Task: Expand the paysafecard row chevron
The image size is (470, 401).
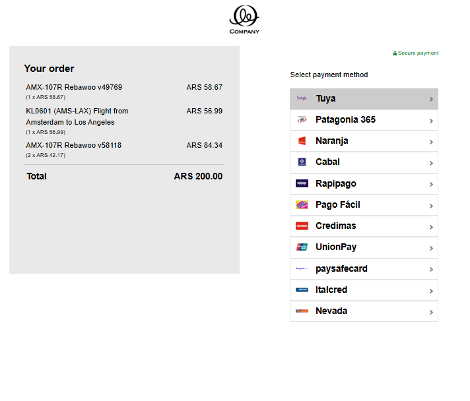Action: click(431, 270)
